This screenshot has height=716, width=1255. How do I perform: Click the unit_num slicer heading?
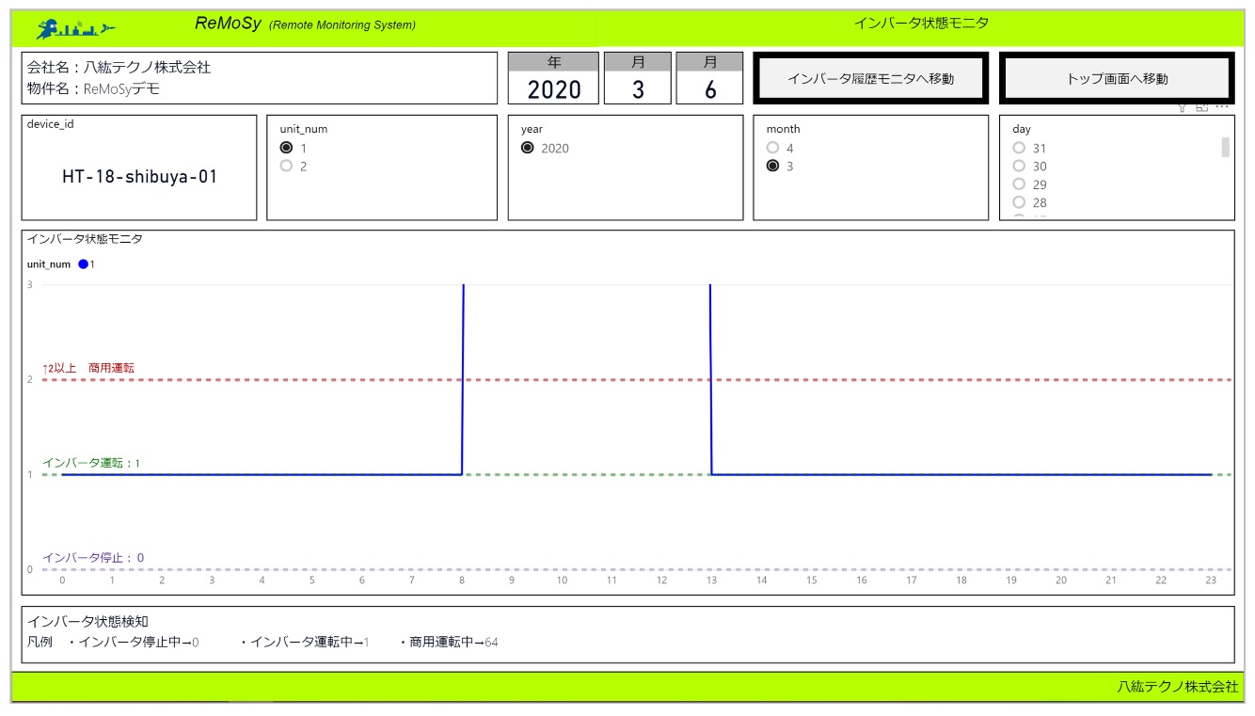tap(304, 129)
